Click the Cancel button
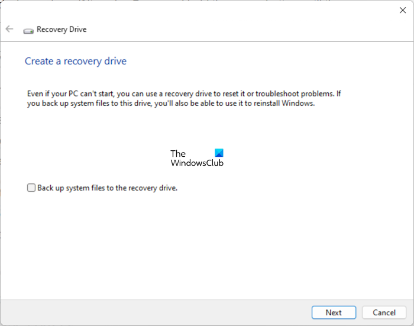This screenshot has width=414, height=326. pos(384,312)
